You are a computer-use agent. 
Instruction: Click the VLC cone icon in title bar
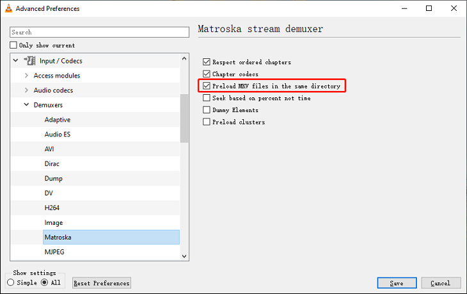click(x=9, y=8)
